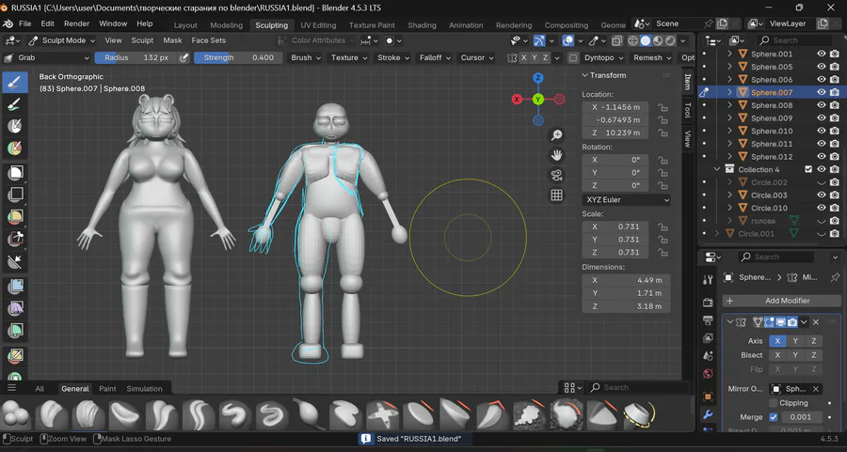This screenshot has width=847, height=452.
Task: Open the Tool sidebar tab
Action: (688, 110)
